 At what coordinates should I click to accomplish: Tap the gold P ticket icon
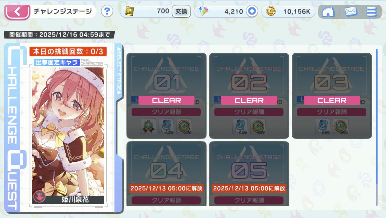point(129,11)
